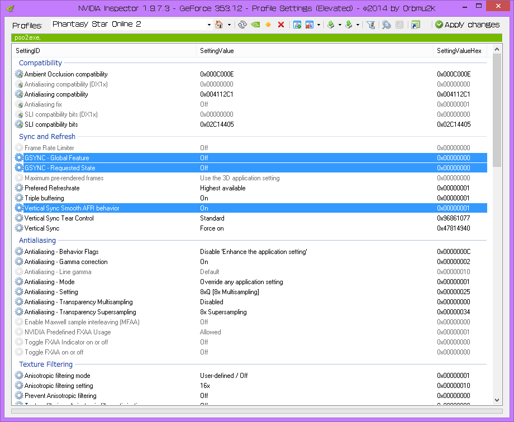
Task: Click the '8x Supersampling' value
Action: [x=223, y=312]
